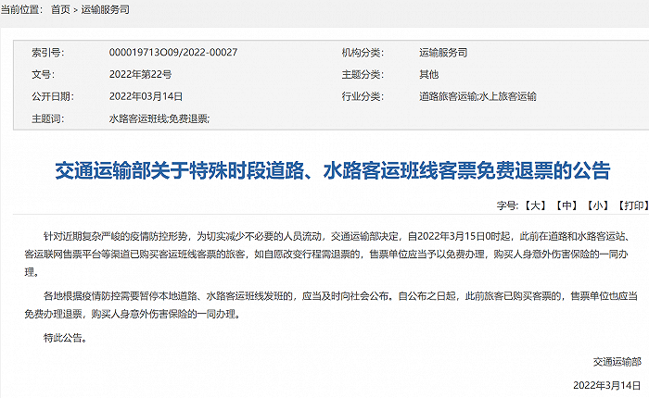Set font size to 中
Image resolution: width=649 pixels, height=398 pixels.
click(x=566, y=205)
